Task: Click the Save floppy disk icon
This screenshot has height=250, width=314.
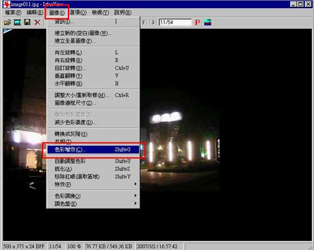Action: (x=27, y=22)
